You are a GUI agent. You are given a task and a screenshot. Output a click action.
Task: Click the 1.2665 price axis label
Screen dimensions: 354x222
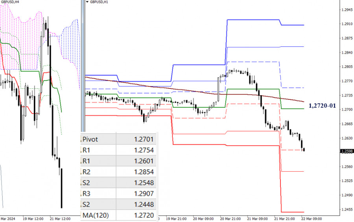click(x=347, y=124)
